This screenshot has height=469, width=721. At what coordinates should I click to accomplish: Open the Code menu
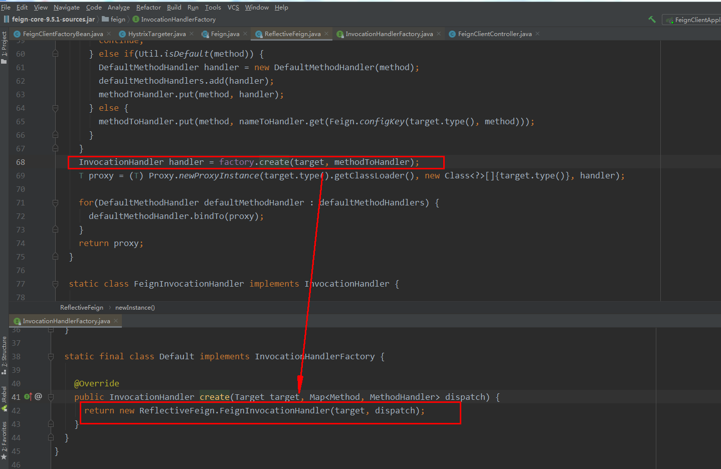[94, 8]
